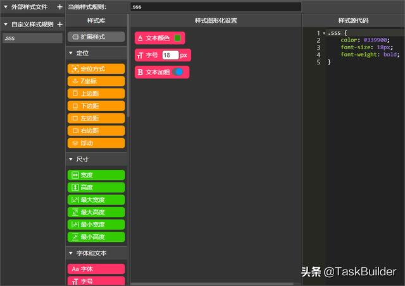Add the 最小高度 style block
Image resolution: width=405 pixels, height=286 pixels.
pos(96,237)
